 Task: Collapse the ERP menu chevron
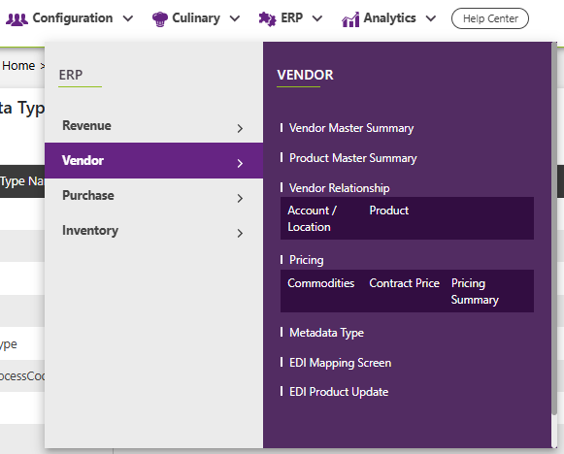point(316,18)
